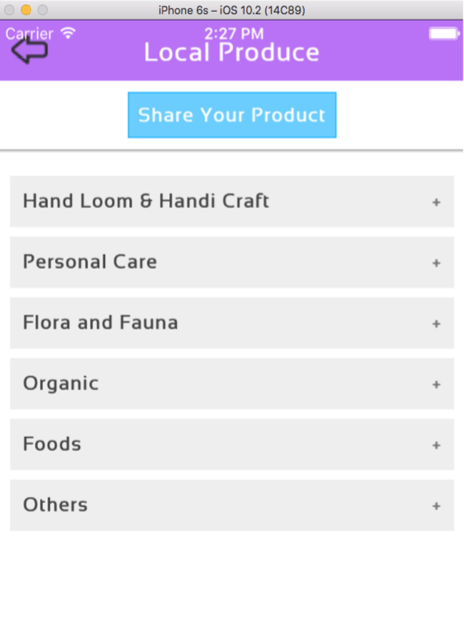The width and height of the screenshot is (464, 620).
Task: Expand Personal Care plus icon
Action: [436, 263]
